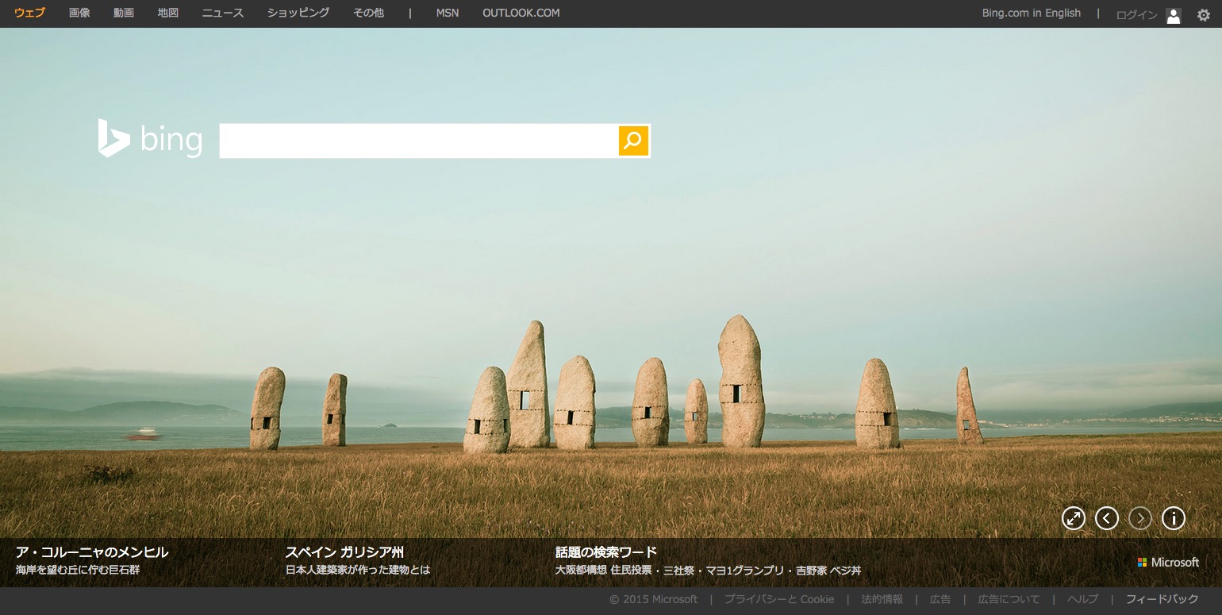Click the Microsoft logo

point(1168,562)
